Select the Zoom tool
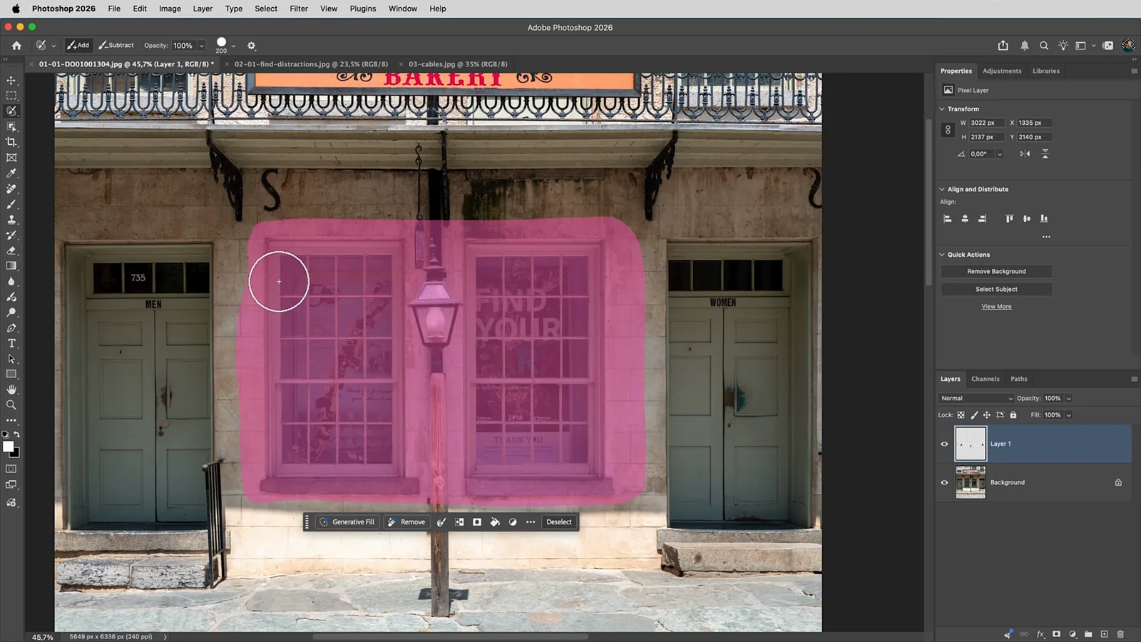The height and width of the screenshot is (642, 1141). point(11,405)
